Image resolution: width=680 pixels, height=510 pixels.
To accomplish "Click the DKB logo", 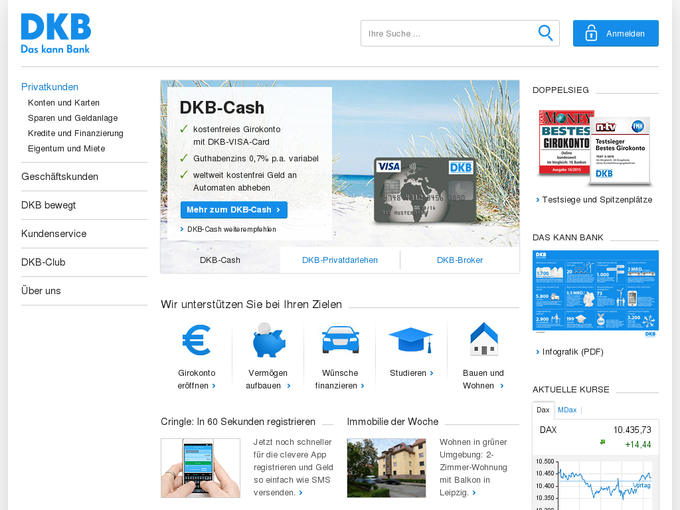I will (x=56, y=33).
